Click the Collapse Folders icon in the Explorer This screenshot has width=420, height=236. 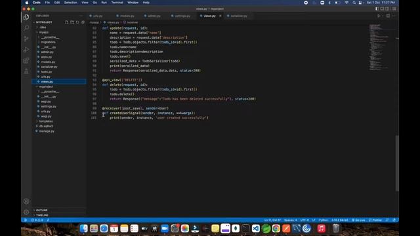(x=83, y=22)
